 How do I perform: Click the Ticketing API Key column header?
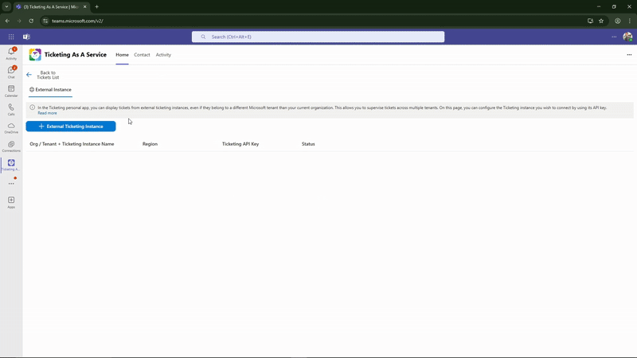pyautogui.click(x=240, y=144)
